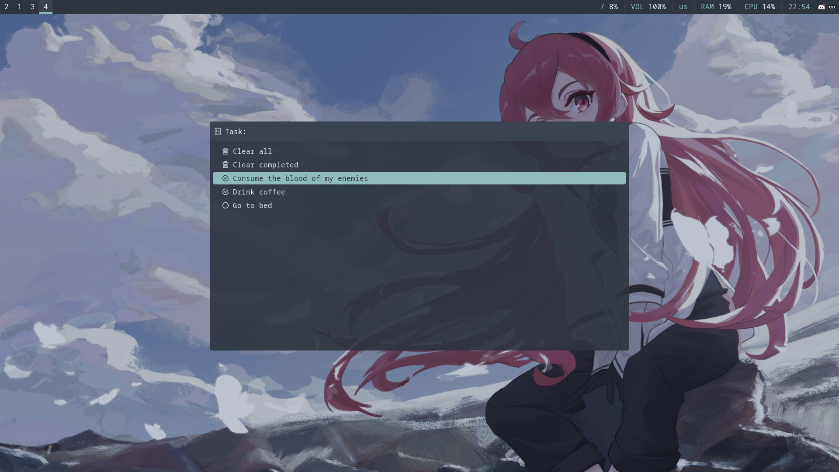839x472 pixels.
Task: Click the CPU 14% usage module
Action: tap(759, 7)
